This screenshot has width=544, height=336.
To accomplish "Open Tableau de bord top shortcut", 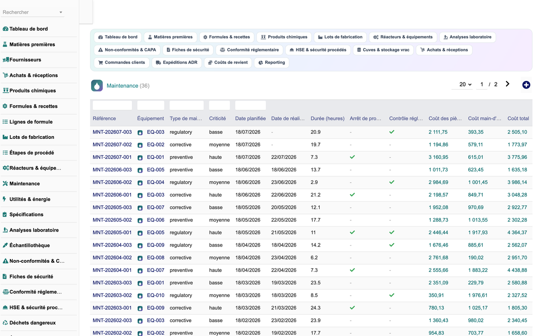I will click(118, 37).
